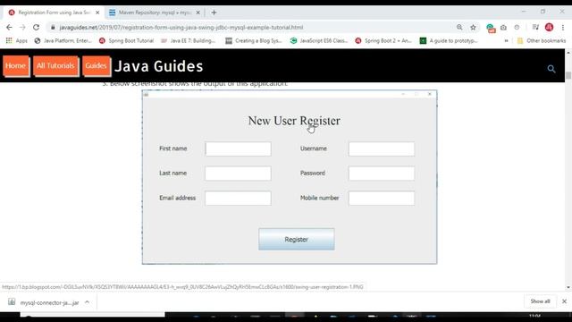This screenshot has height=322, width=572.
Task: Open the Java Platform bookmark
Action: click(63, 41)
